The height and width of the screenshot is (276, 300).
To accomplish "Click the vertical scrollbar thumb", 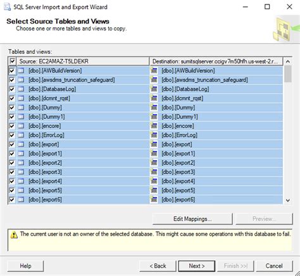I will tap(287, 74).
